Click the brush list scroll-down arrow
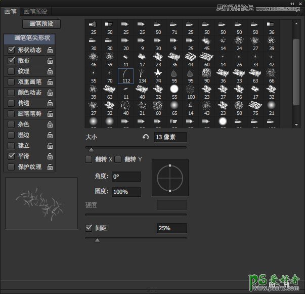 click(x=296, y=125)
